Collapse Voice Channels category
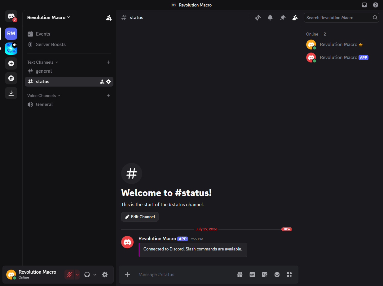The width and height of the screenshot is (383, 286). [44, 96]
